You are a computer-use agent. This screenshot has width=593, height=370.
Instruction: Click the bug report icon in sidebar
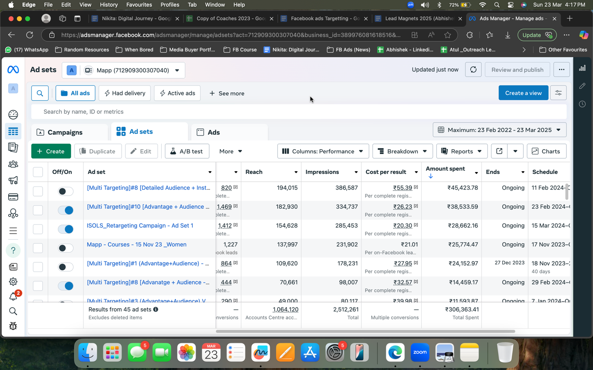[x=13, y=326]
